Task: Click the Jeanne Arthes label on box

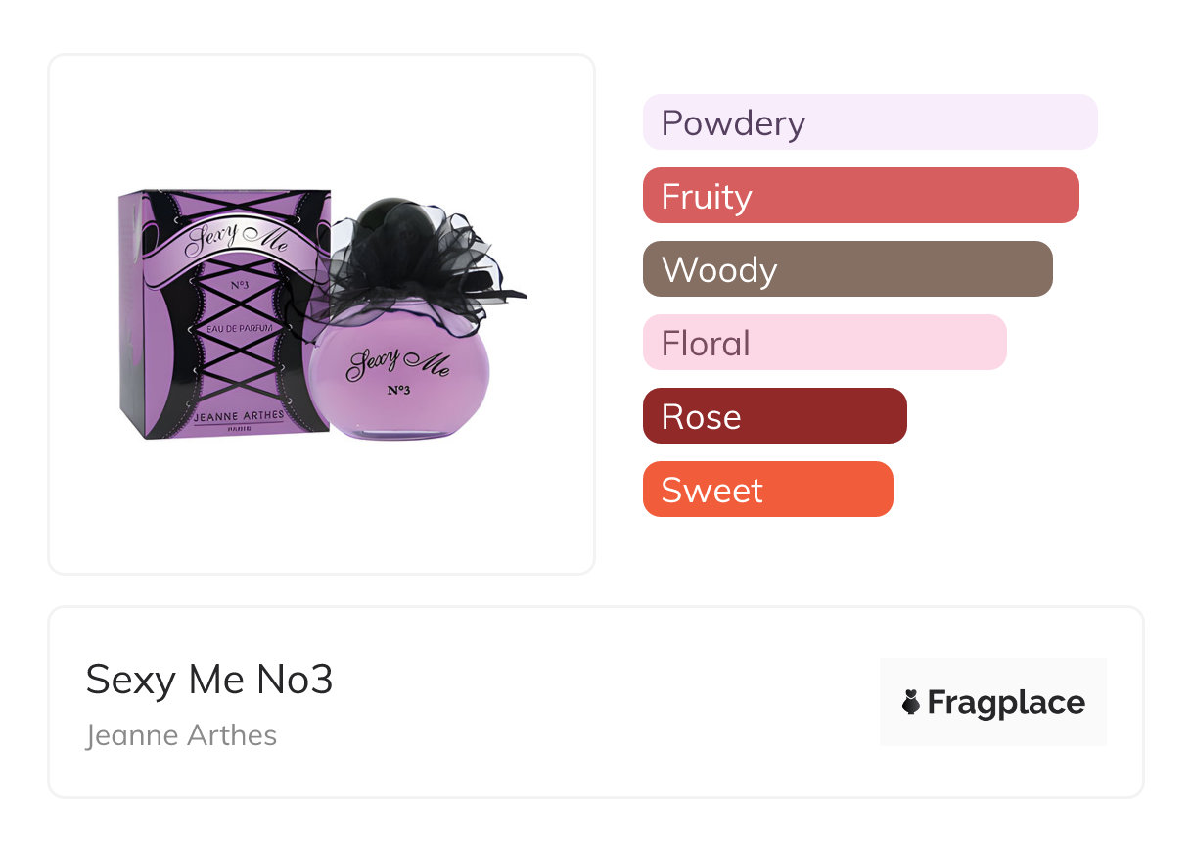Action: (239, 416)
